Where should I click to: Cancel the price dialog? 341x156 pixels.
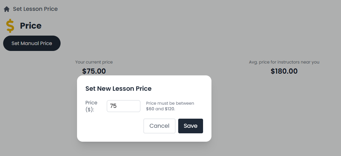pyautogui.click(x=159, y=126)
